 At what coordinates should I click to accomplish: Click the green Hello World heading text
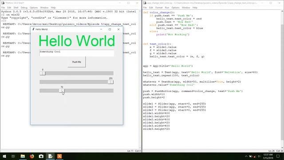pos(77,41)
